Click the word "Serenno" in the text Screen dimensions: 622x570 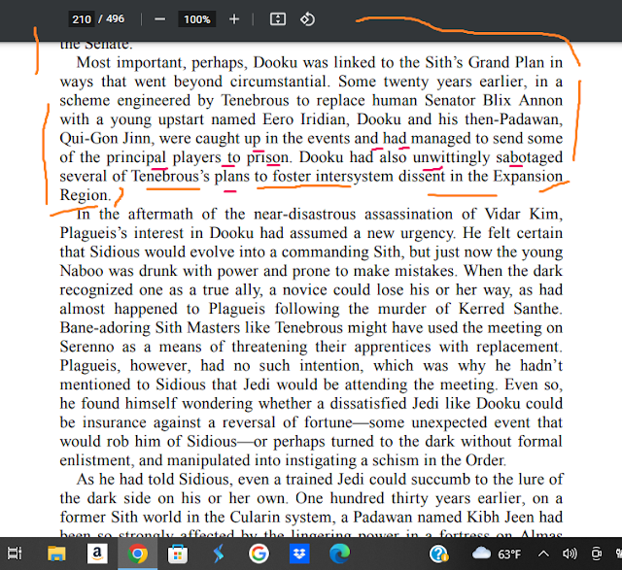tap(86, 347)
